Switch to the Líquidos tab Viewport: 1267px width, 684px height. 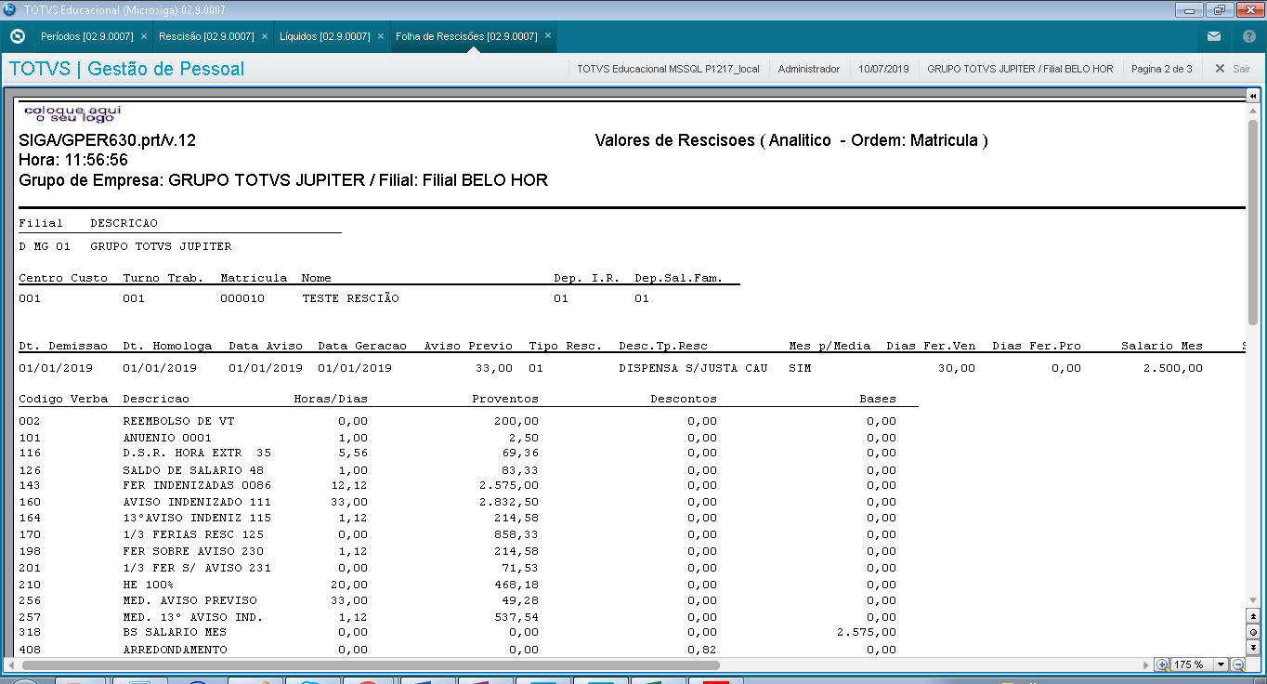325,36
